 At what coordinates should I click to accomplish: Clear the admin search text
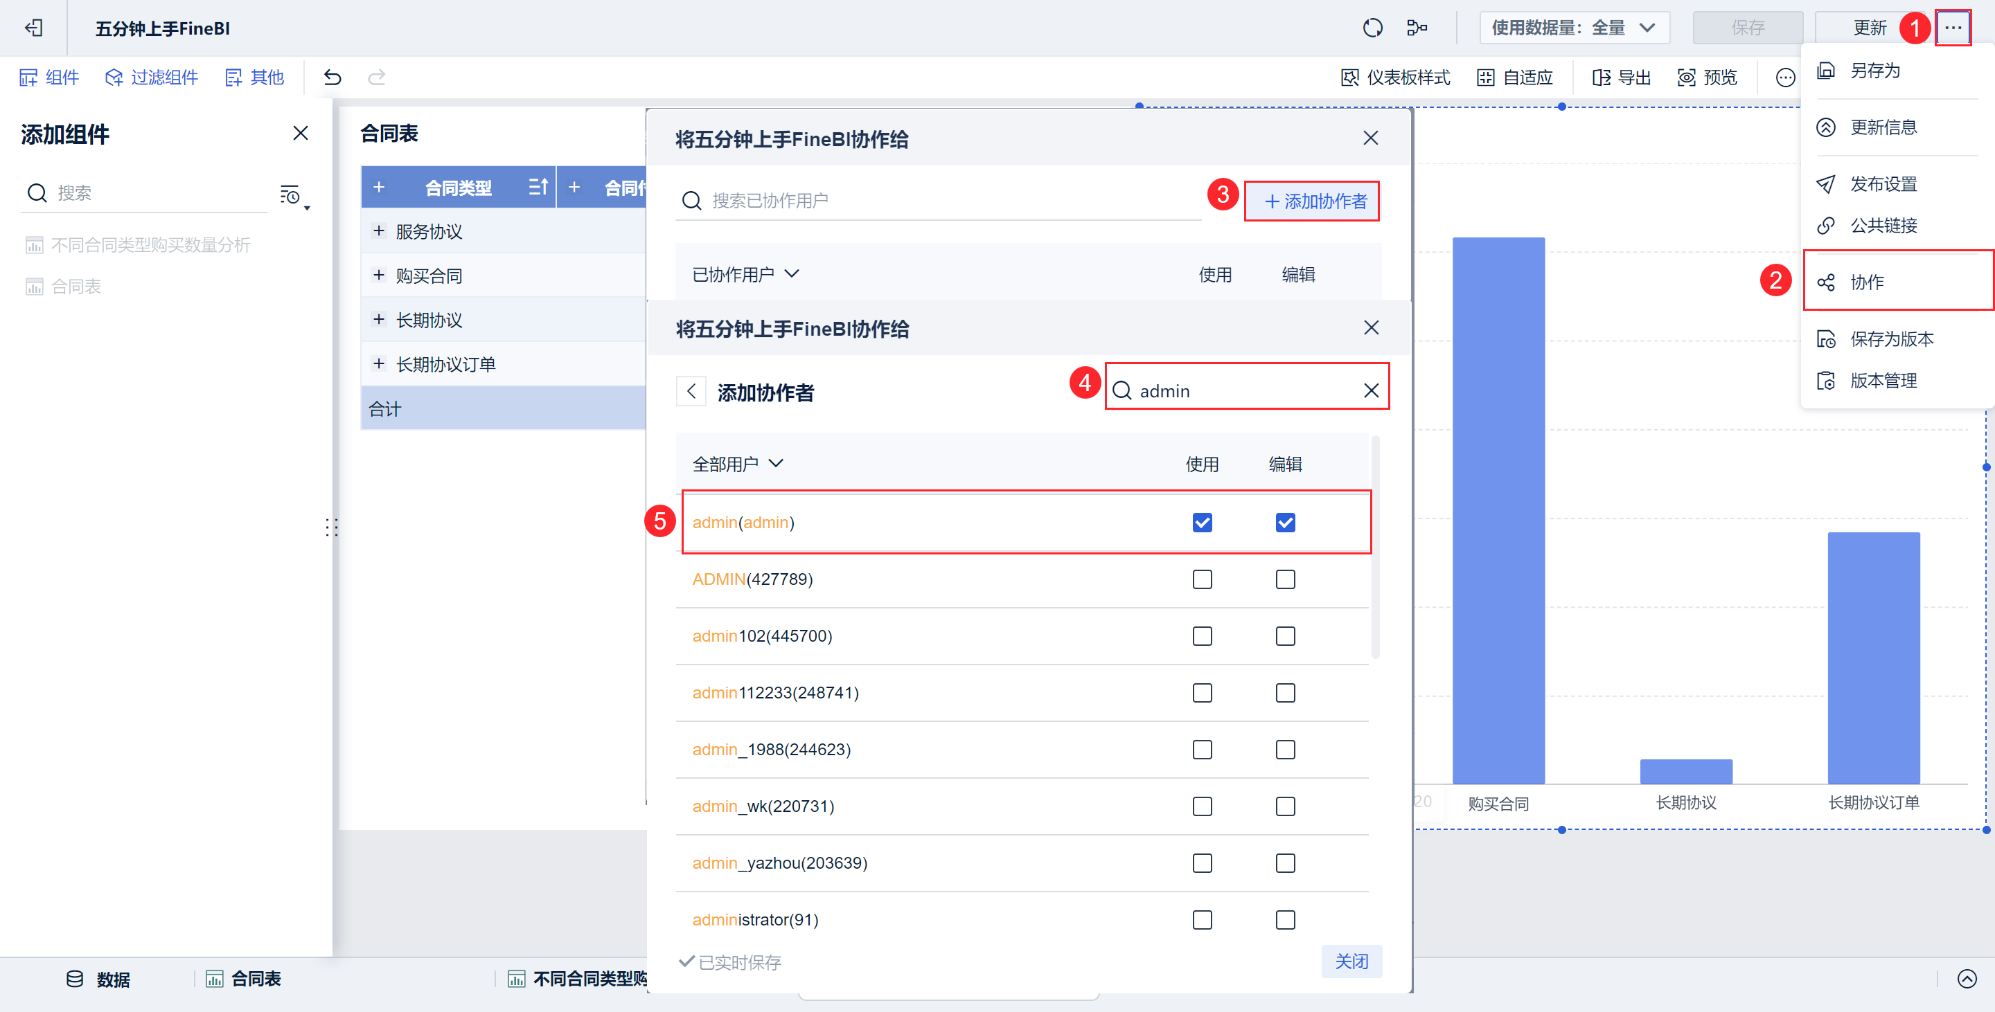pyautogui.click(x=1371, y=390)
